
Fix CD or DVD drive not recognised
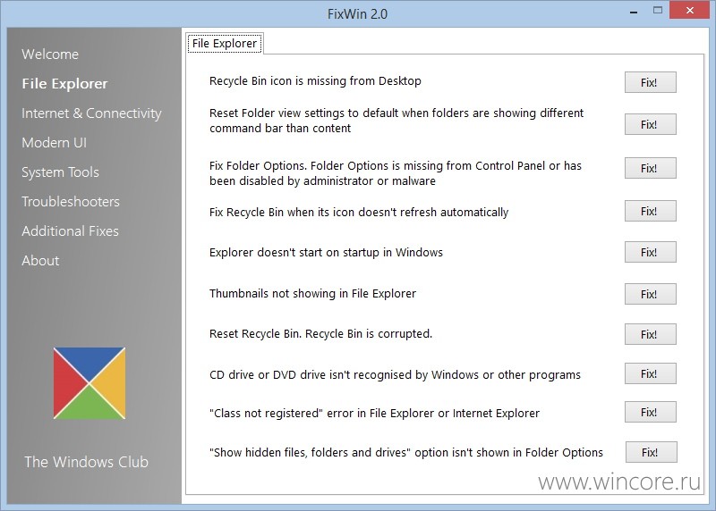(x=651, y=373)
